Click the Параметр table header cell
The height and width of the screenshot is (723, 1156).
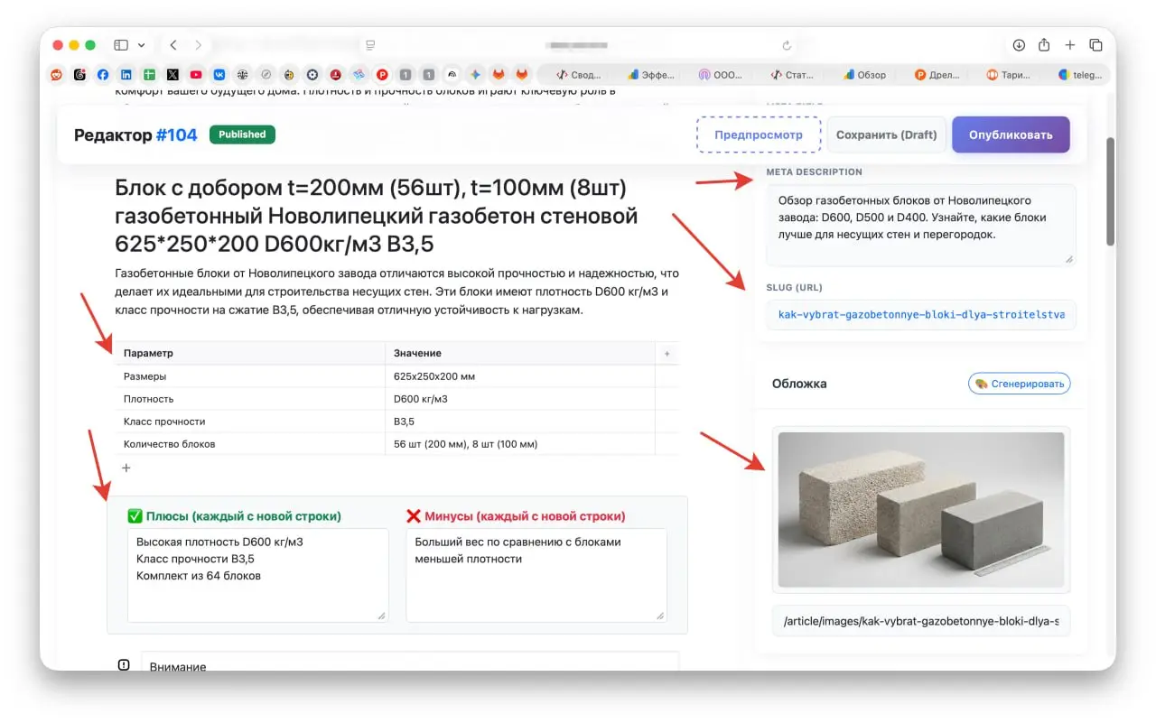point(250,353)
